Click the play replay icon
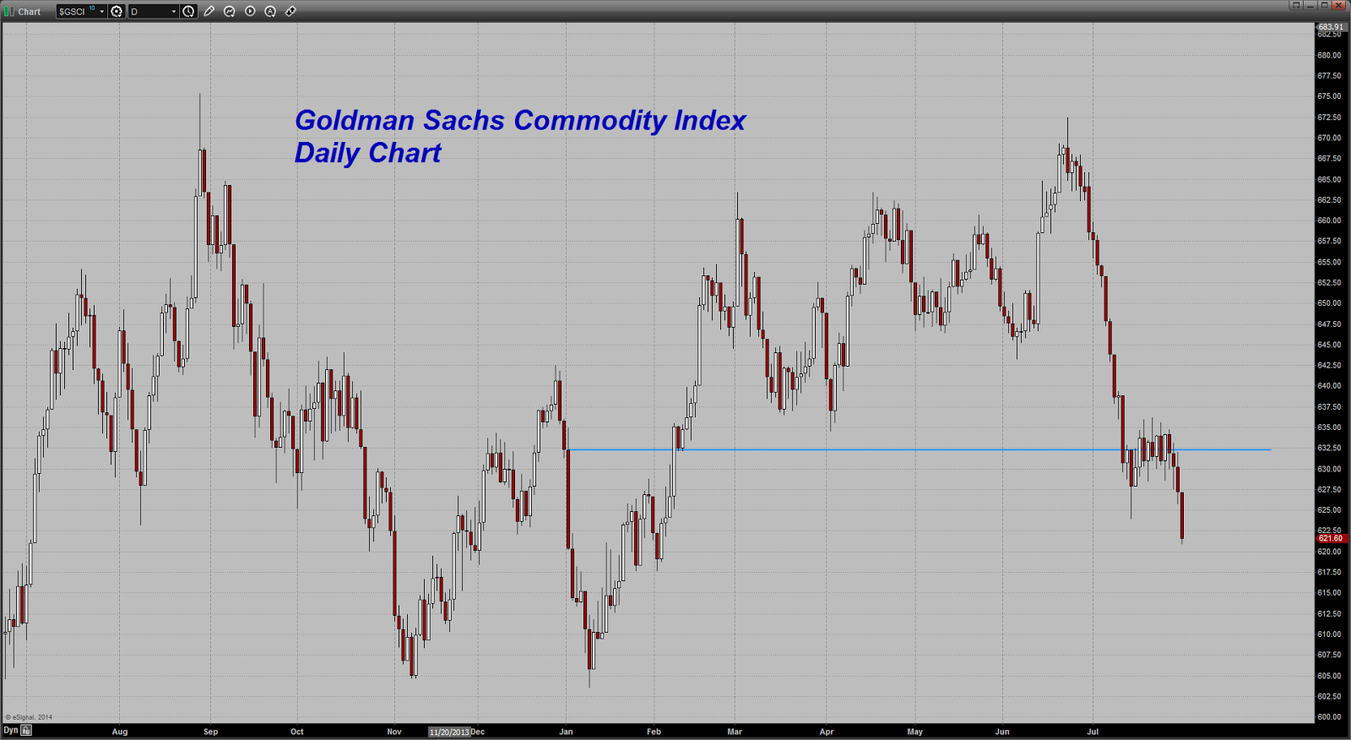 (x=250, y=11)
